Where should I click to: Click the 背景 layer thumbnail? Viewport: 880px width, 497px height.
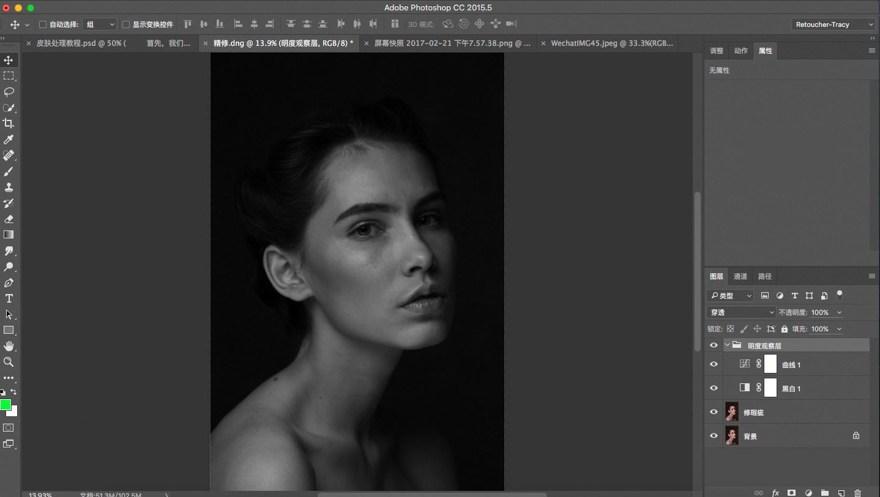(731, 436)
